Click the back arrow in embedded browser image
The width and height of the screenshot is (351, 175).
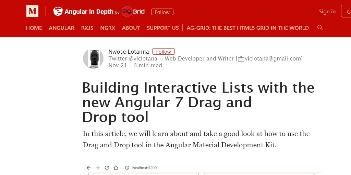89,167
